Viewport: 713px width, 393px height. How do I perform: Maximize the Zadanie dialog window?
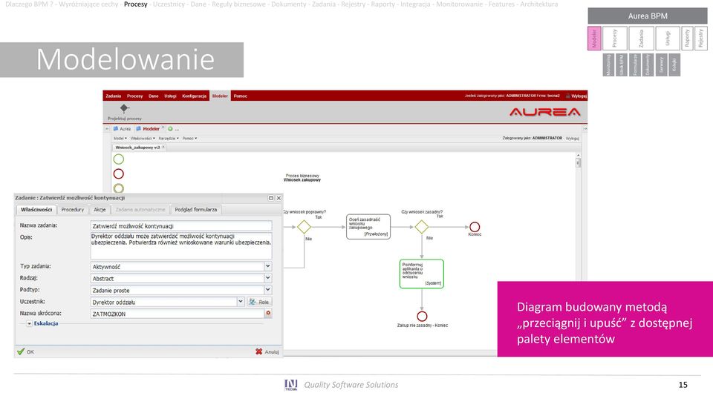click(x=271, y=198)
